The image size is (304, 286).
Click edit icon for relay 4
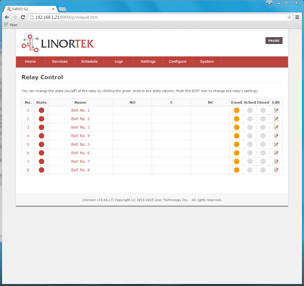[276, 136]
